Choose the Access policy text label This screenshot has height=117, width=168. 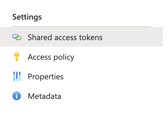click(51, 57)
